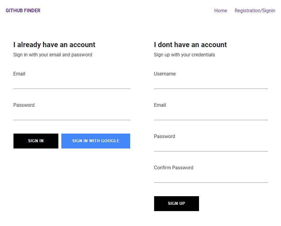The width and height of the screenshot is (281, 226).
Task: Select the sign-in Email label
Action: point(19,74)
